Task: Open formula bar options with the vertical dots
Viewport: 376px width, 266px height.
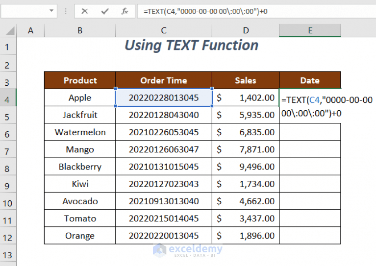Action: coord(66,11)
